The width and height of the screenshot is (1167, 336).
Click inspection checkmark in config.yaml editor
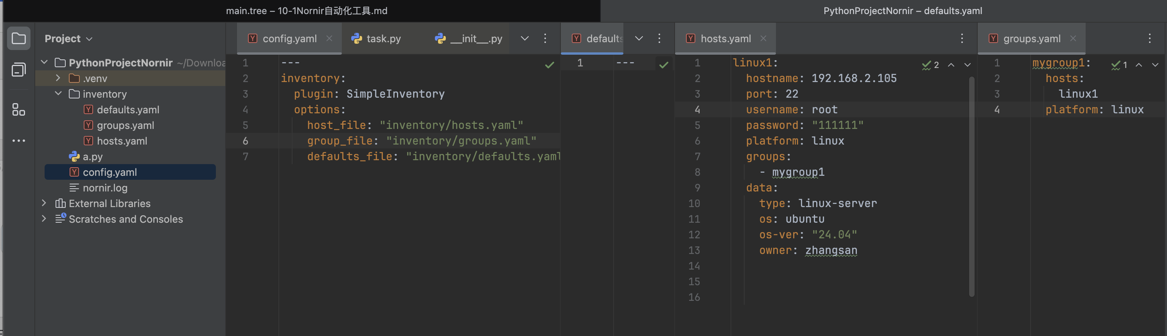click(x=549, y=65)
